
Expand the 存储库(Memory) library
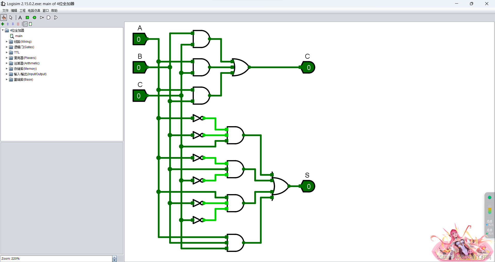tap(7, 68)
